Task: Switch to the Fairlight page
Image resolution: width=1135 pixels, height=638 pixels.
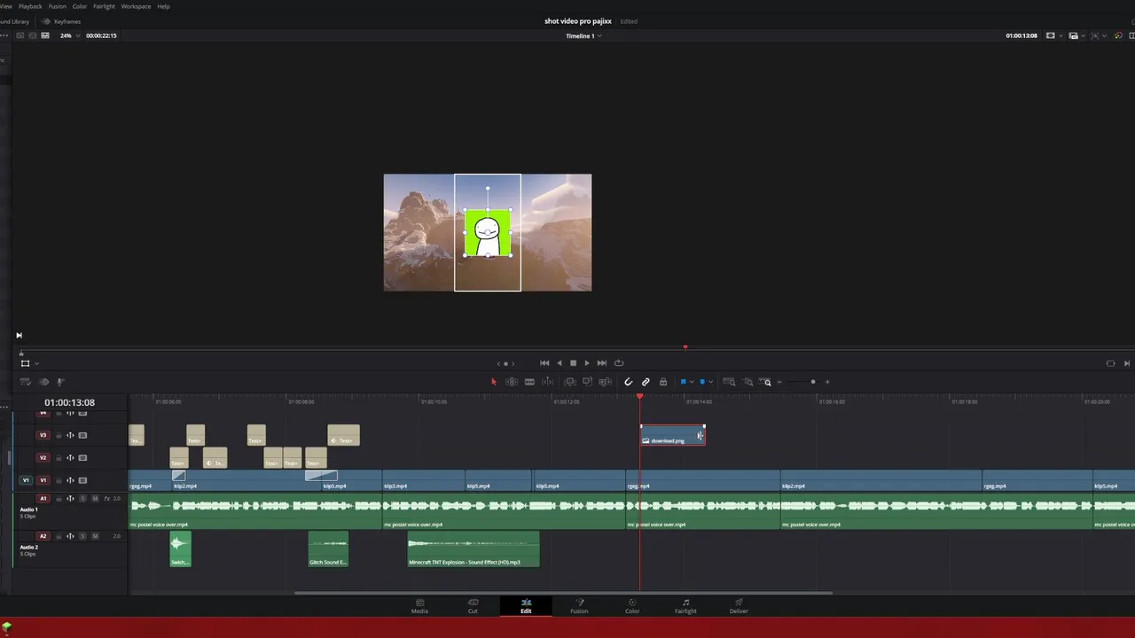Action: 685,606
